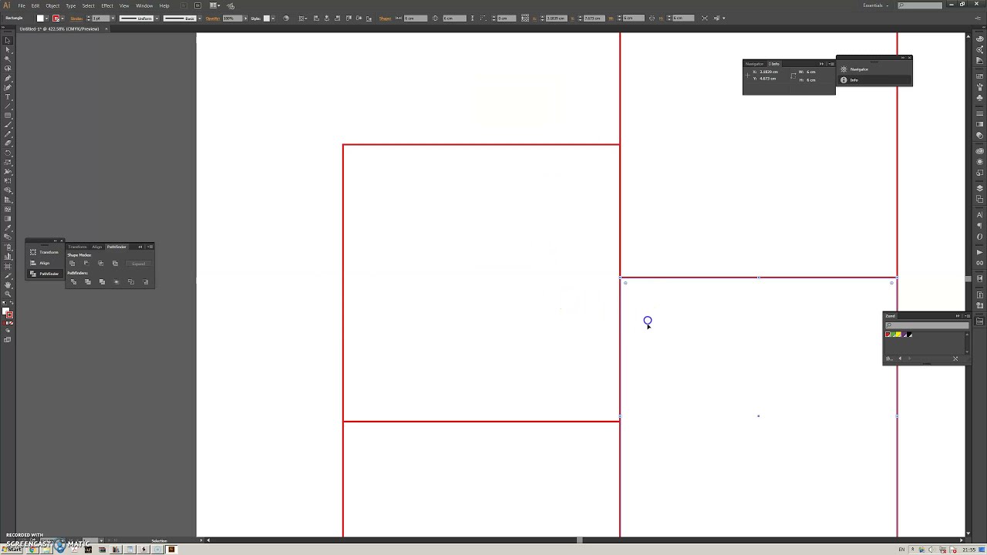Click the shape width input field
The height and width of the screenshot is (555, 987).
click(416, 18)
